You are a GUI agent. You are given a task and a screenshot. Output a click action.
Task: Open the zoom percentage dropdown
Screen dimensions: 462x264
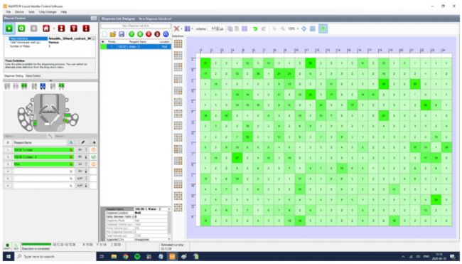point(298,28)
